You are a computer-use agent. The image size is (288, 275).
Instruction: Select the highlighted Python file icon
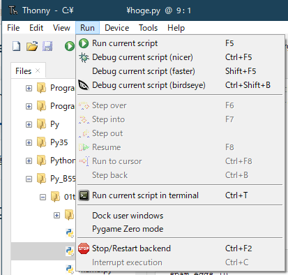[70, 251]
